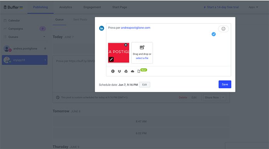This screenshot has height=149, width=269.
Task: Click the cryspy10 avatar
Action: (7, 60)
